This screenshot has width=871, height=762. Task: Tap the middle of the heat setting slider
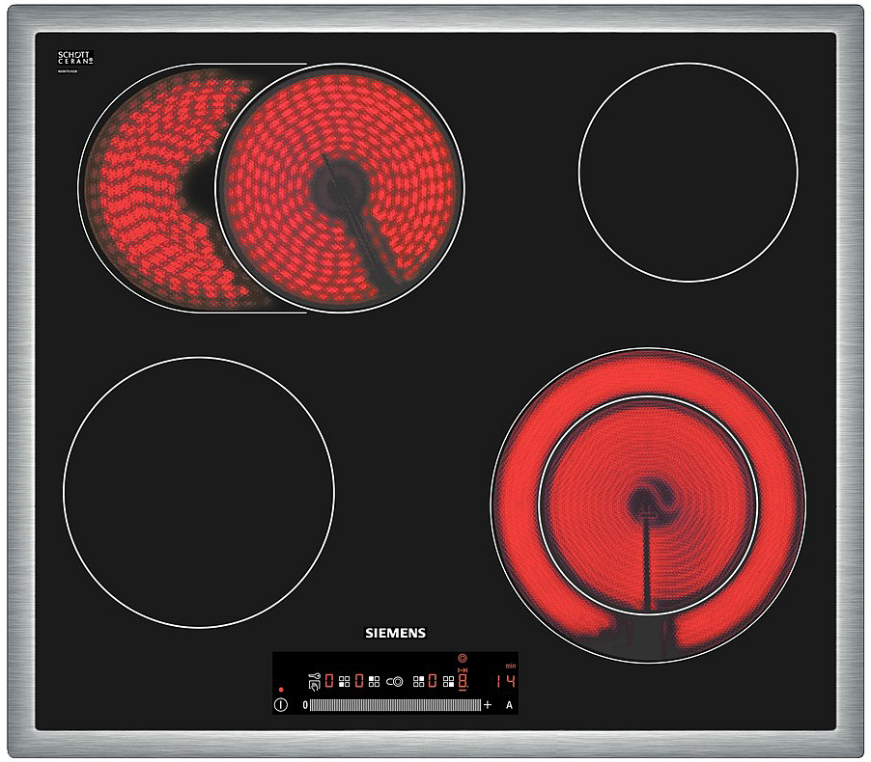[395, 705]
